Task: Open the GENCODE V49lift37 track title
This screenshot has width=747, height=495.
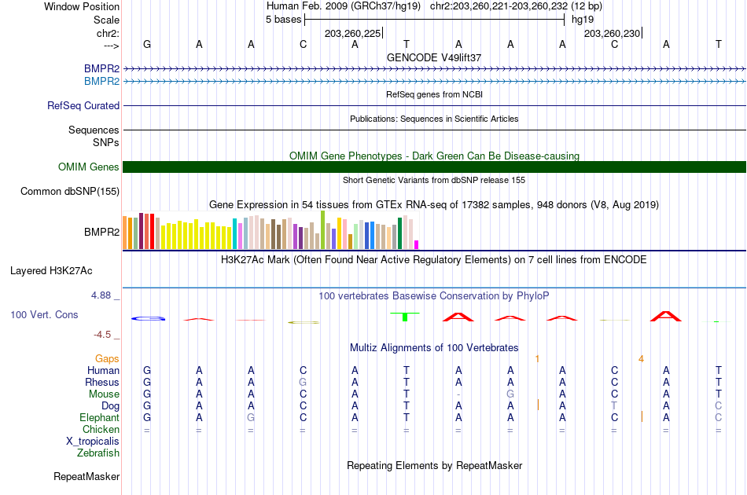Action: (x=434, y=57)
